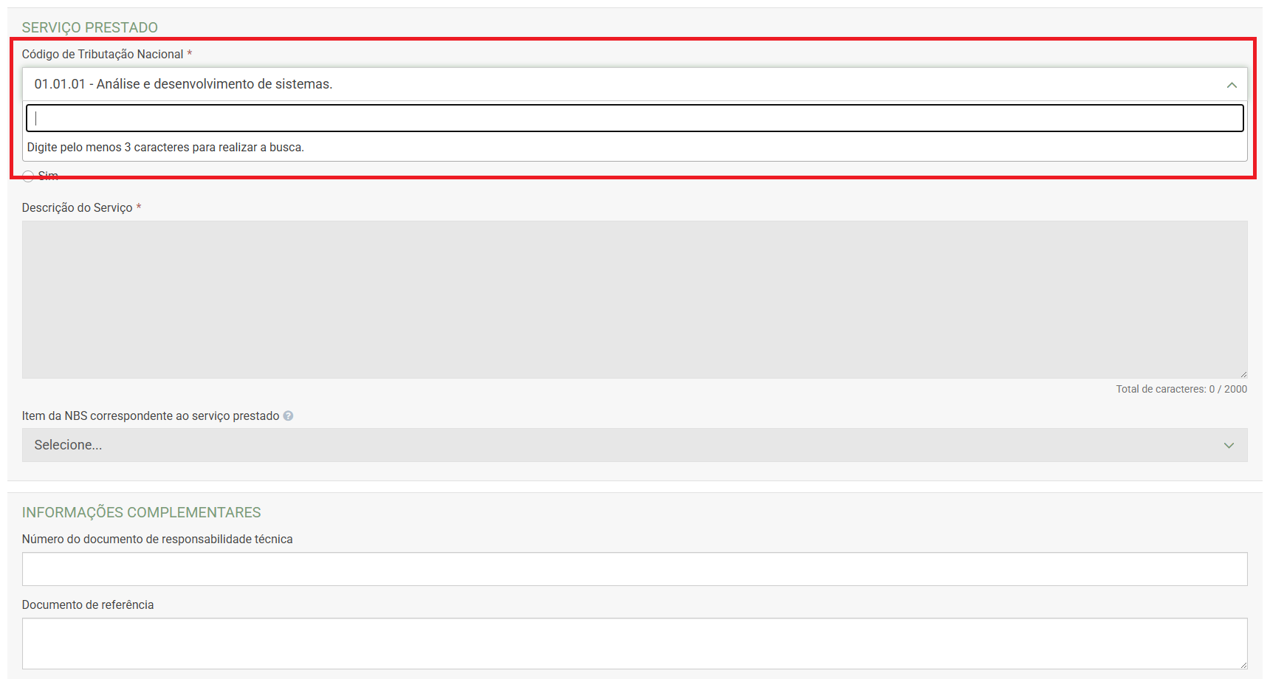Select the partially hidden 'Sim' radio button
This screenshot has width=1270, height=679.
click(x=28, y=176)
